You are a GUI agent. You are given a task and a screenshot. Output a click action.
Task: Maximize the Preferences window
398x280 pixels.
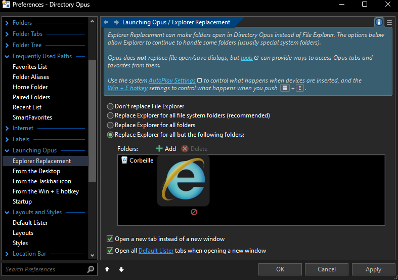click(x=365, y=5)
